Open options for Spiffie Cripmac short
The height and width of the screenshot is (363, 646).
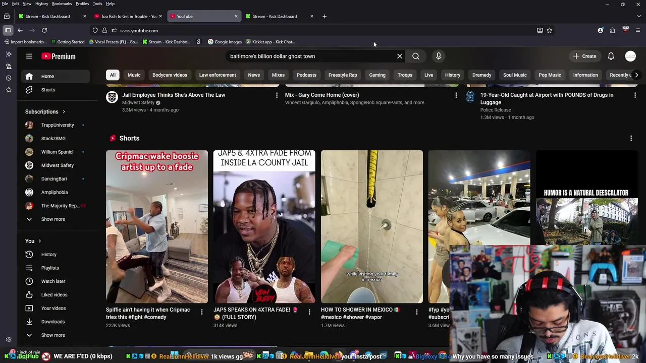click(202, 312)
